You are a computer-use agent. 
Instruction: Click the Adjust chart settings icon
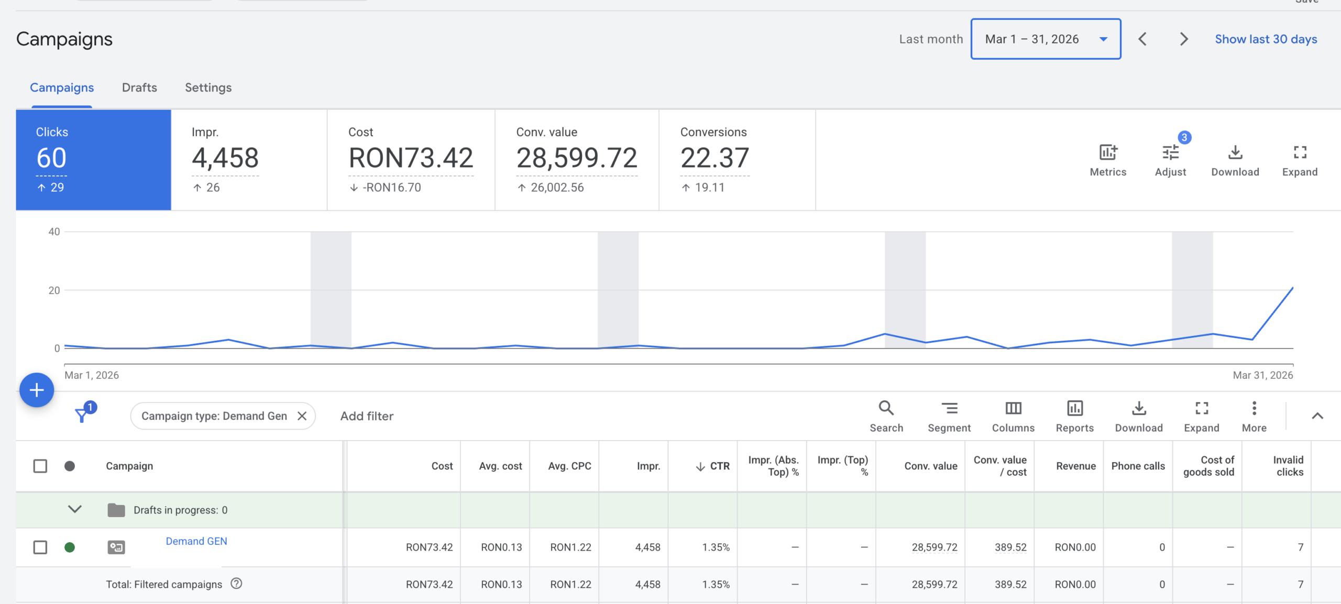point(1170,153)
